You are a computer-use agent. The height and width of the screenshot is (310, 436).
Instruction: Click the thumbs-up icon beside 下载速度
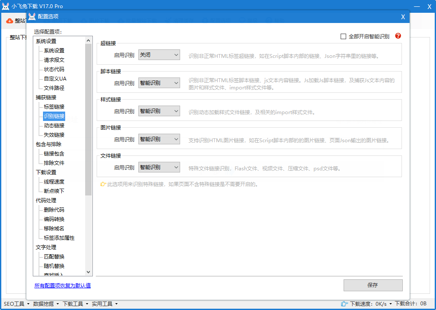pyautogui.click(x=344, y=304)
